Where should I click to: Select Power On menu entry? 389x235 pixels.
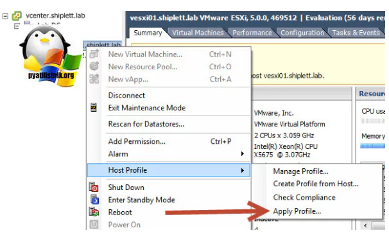[169, 225]
